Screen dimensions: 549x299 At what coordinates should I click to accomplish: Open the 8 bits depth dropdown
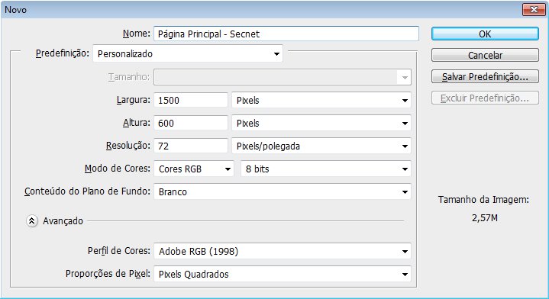tap(326, 169)
